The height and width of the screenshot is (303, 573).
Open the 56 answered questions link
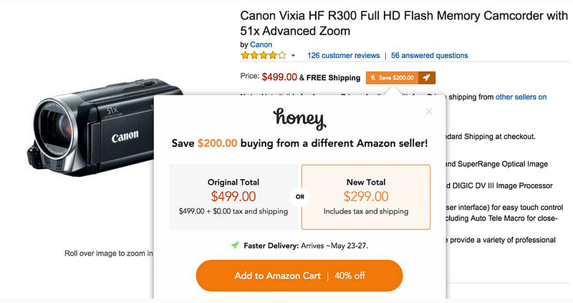(x=429, y=55)
